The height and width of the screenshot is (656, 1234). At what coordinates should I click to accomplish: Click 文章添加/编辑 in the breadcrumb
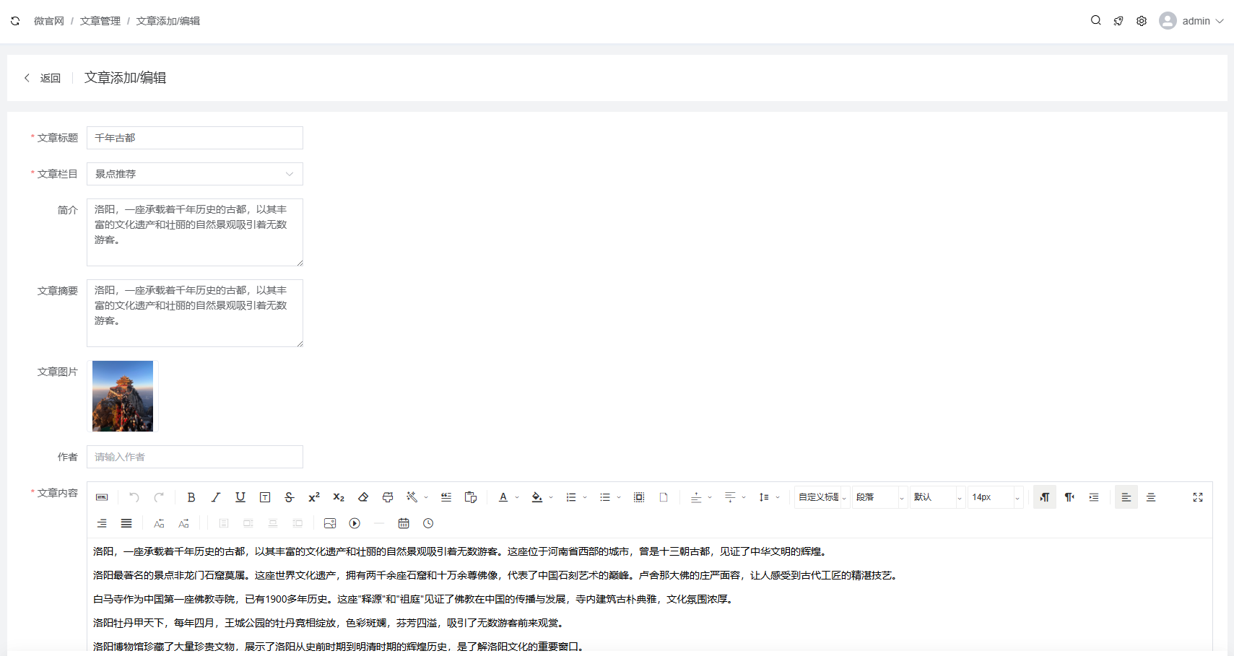click(168, 21)
